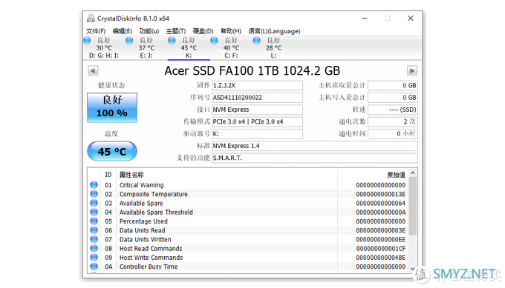
Task: Select the Data Units Written row
Action: tap(248, 240)
